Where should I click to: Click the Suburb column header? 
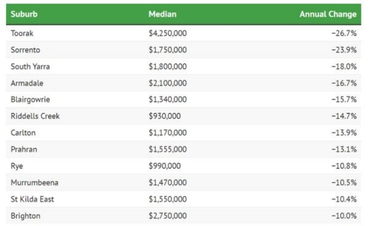24,14
